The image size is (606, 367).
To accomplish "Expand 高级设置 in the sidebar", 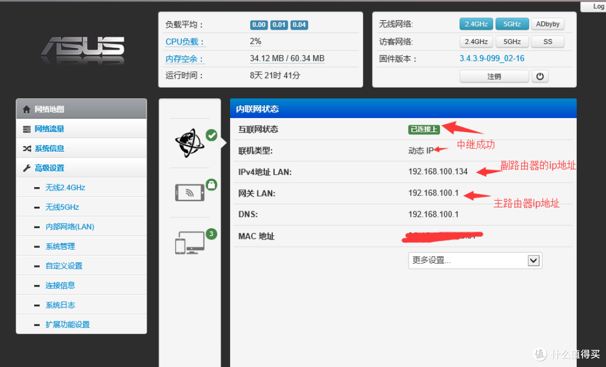I will [x=81, y=167].
